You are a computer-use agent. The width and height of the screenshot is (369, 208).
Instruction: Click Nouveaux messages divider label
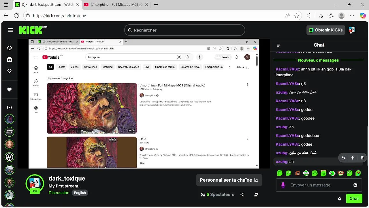point(318,60)
